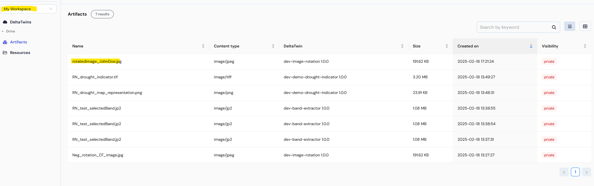This screenshot has width=594, height=186.
Task: Go to the previous results page
Action: [564, 172]
